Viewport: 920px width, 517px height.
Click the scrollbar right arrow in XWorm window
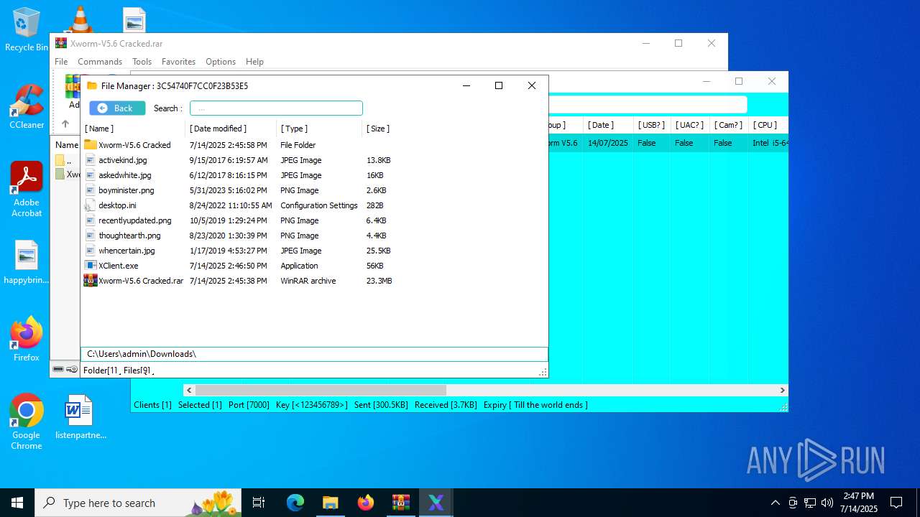783,390
